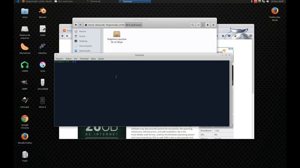Click the clock in the top panel
Image resolution: width=300 pixels, height=168 pixels.
tap(277, 1)
